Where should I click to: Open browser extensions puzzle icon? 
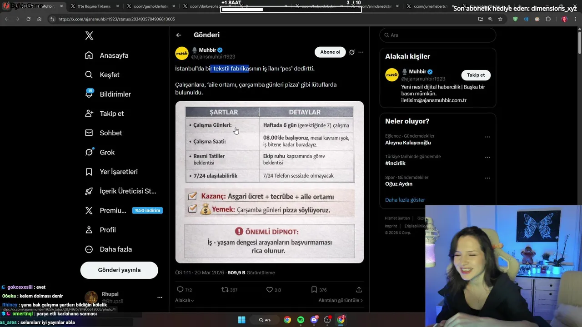[x=548, y=19]
